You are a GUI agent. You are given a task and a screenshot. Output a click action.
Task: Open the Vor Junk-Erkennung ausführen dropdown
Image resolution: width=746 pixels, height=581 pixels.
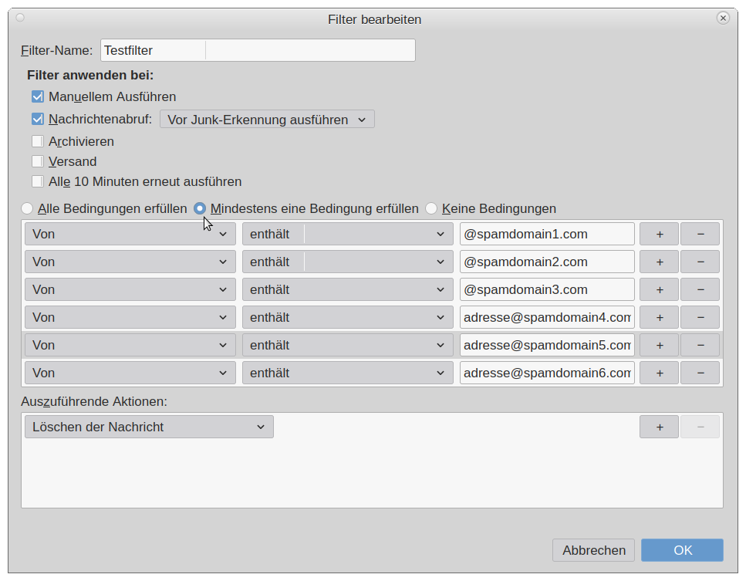266,120
